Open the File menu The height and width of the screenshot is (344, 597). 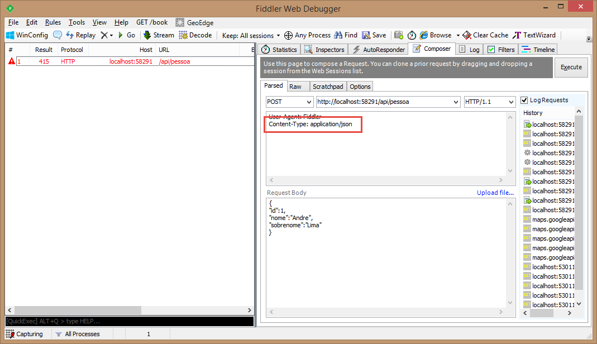[x=13, y=22]
